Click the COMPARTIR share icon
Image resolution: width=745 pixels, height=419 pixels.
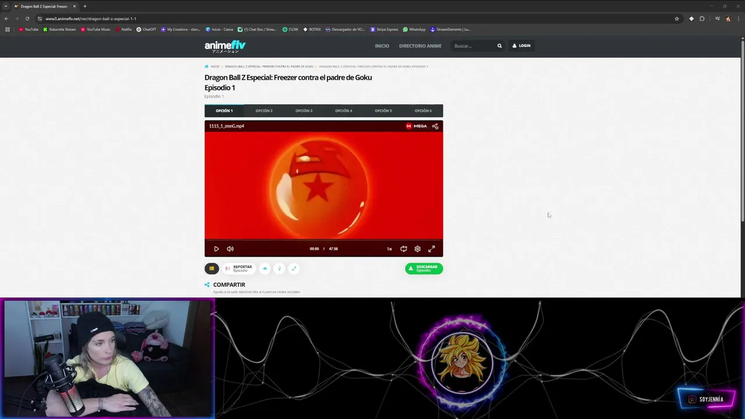pos(207,285)
